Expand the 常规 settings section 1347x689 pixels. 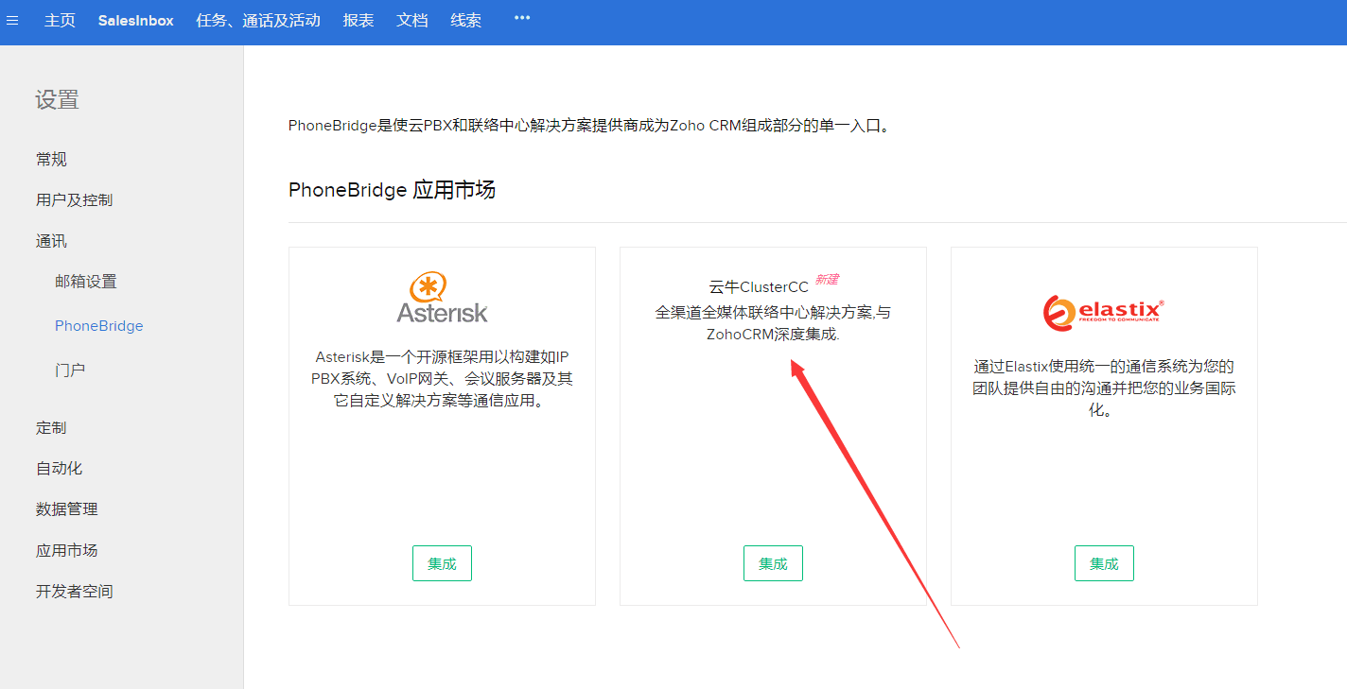tap(52, 160)
